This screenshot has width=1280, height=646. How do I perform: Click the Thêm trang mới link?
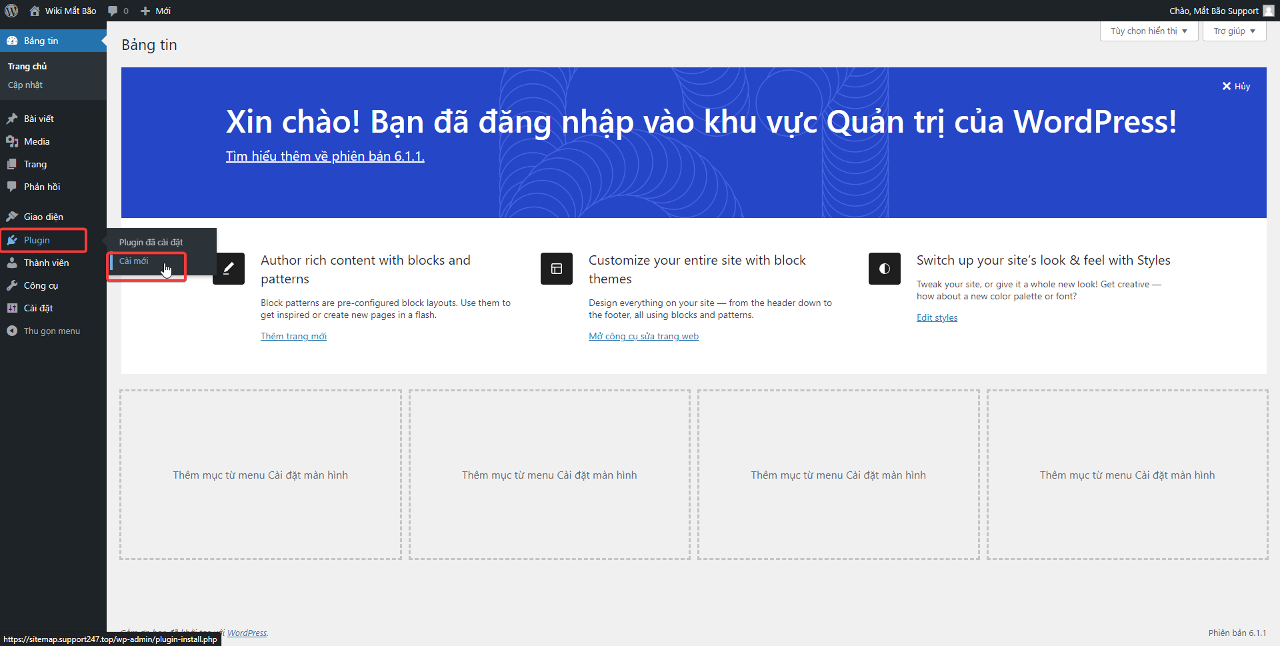[293, 336]
